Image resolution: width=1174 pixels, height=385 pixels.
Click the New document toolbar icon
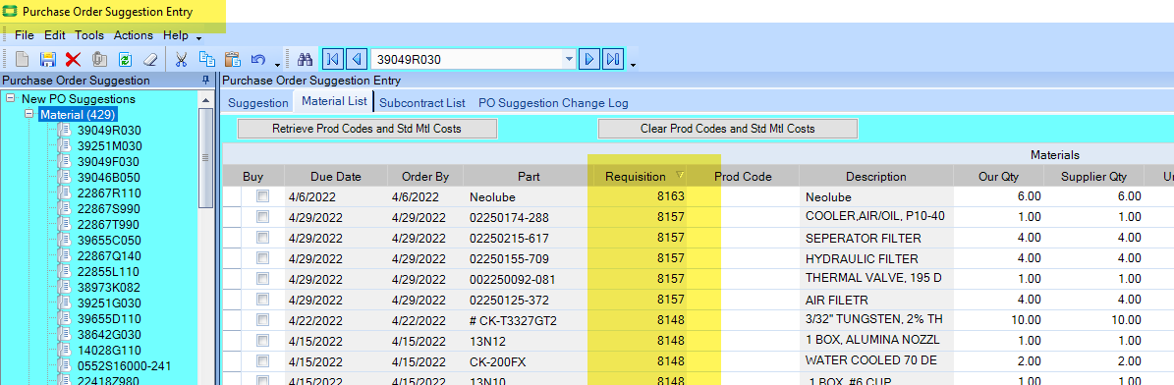pos(23,59)
